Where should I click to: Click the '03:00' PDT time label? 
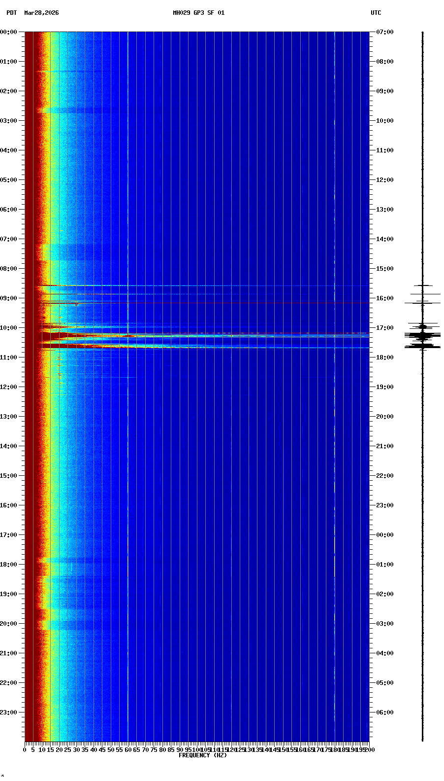coord(8,121)
